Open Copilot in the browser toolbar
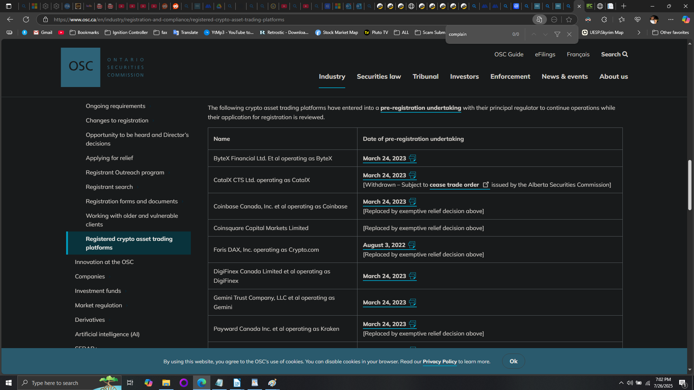The width and height of the screenshot is (694, 390). click(686, 19)
